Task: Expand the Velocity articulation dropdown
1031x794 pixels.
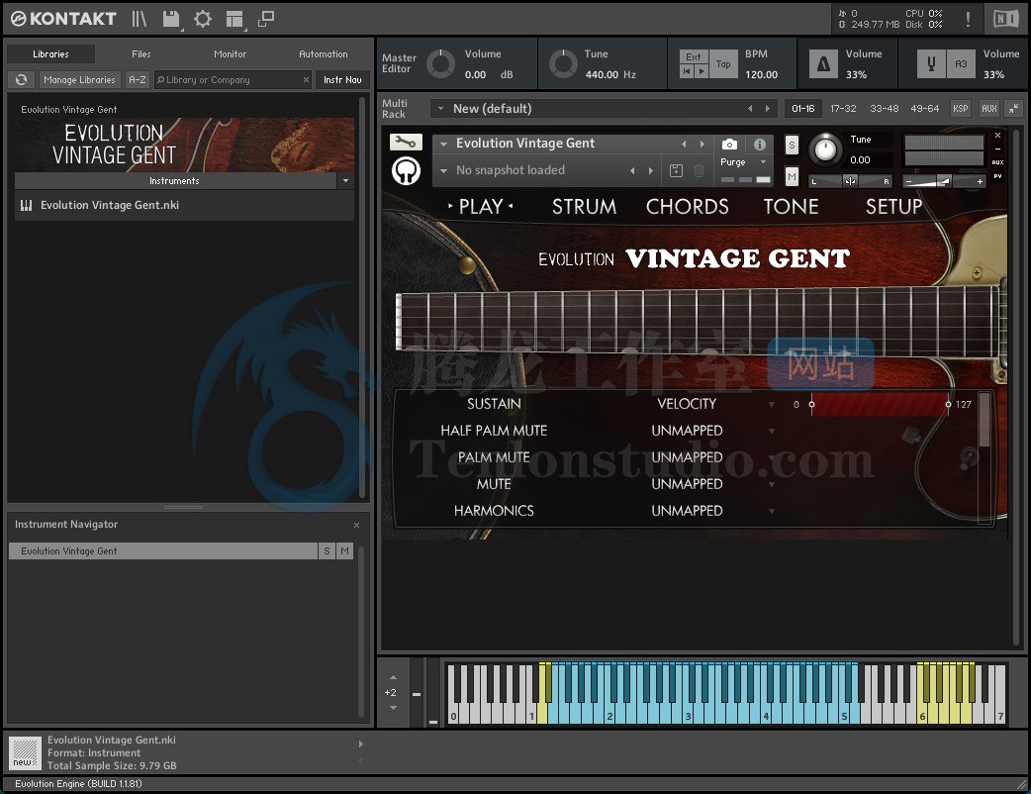Action: coord(772,404)
